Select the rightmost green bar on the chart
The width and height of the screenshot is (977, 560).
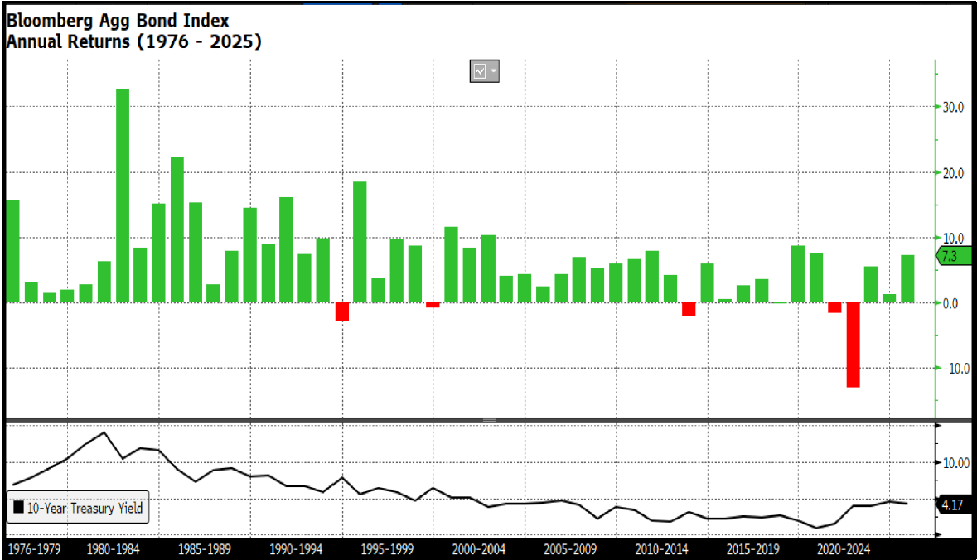coord(907,278)
